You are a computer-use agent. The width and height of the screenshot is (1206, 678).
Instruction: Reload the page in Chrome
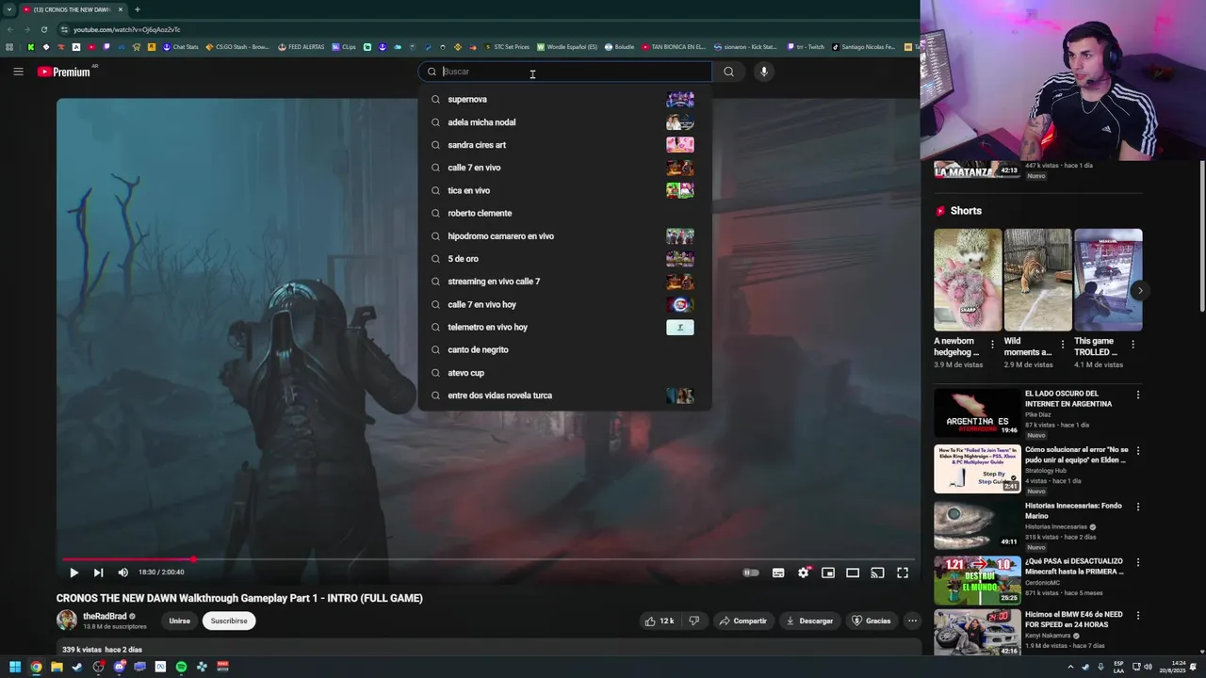pyautogui.click(x=43, y=29)
